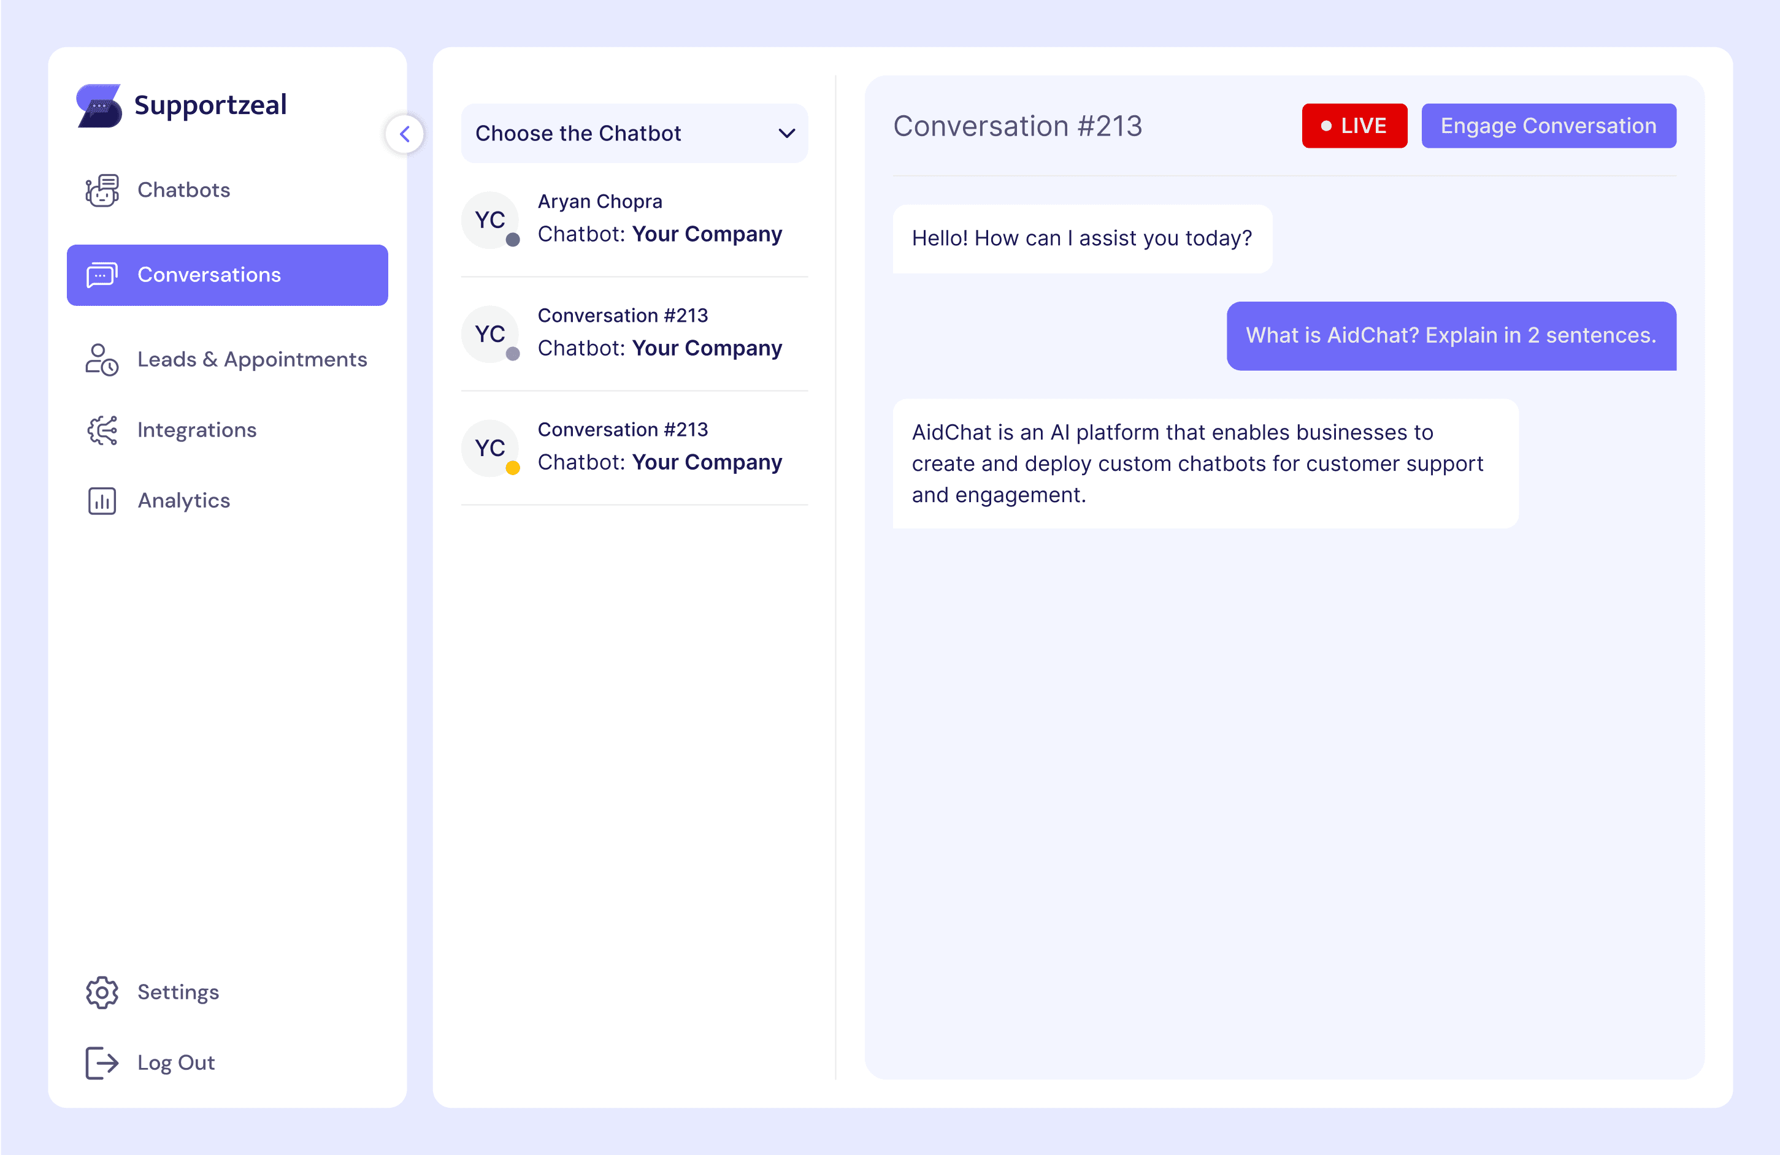Click "Chatbot: Your Company" under Aryan Chopra
1780x1155 pixels.
coord(659,234)
